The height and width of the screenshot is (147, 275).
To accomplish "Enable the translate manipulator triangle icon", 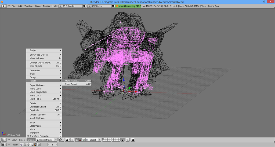I will 80,140.
